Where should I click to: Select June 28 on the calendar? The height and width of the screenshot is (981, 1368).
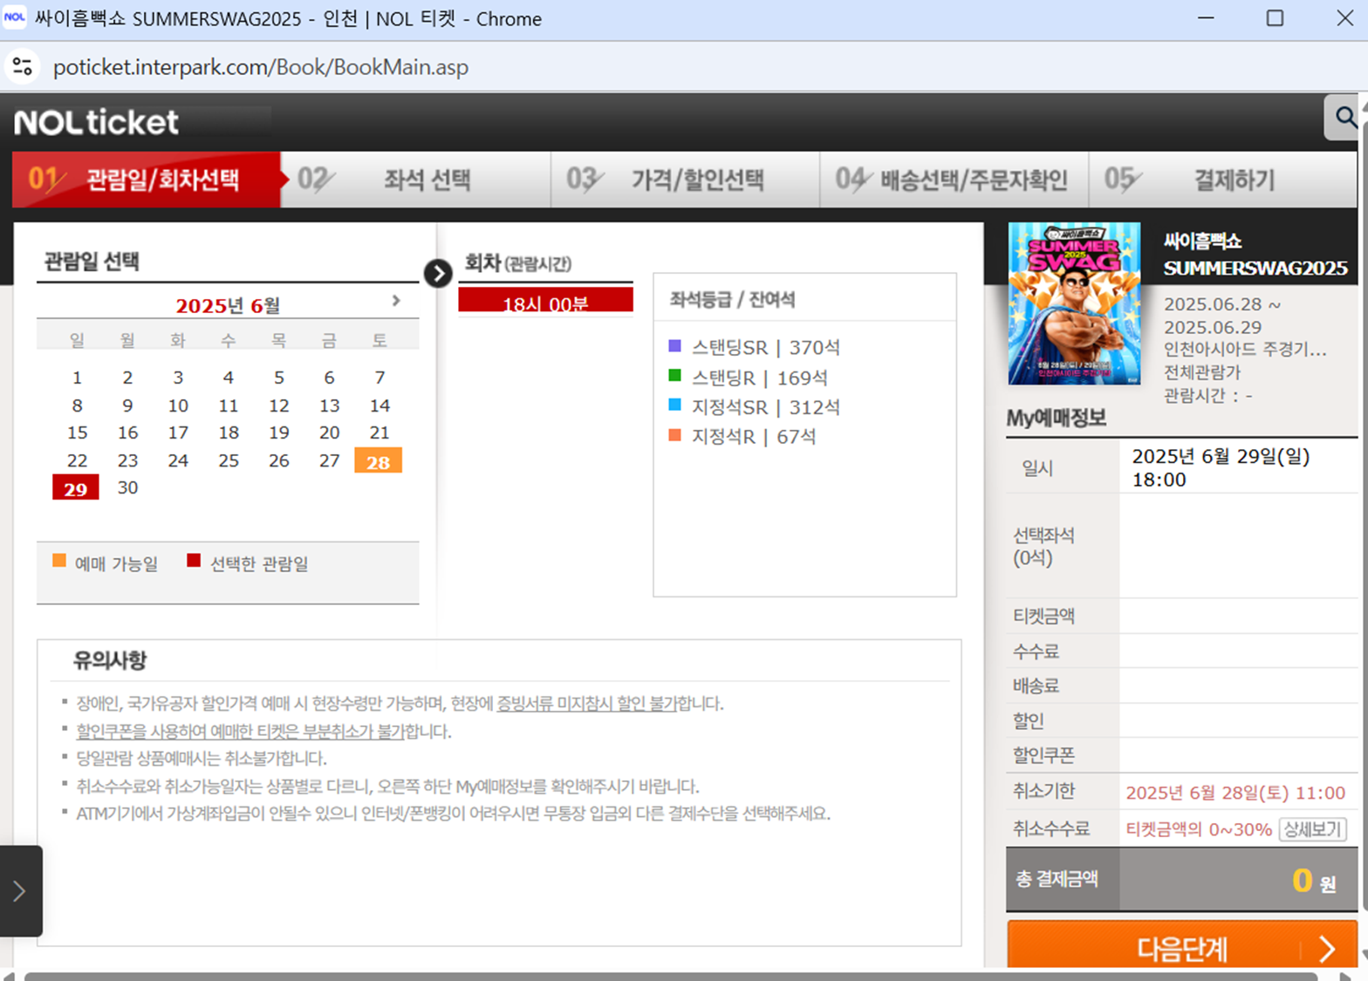[x=379, y=460]
